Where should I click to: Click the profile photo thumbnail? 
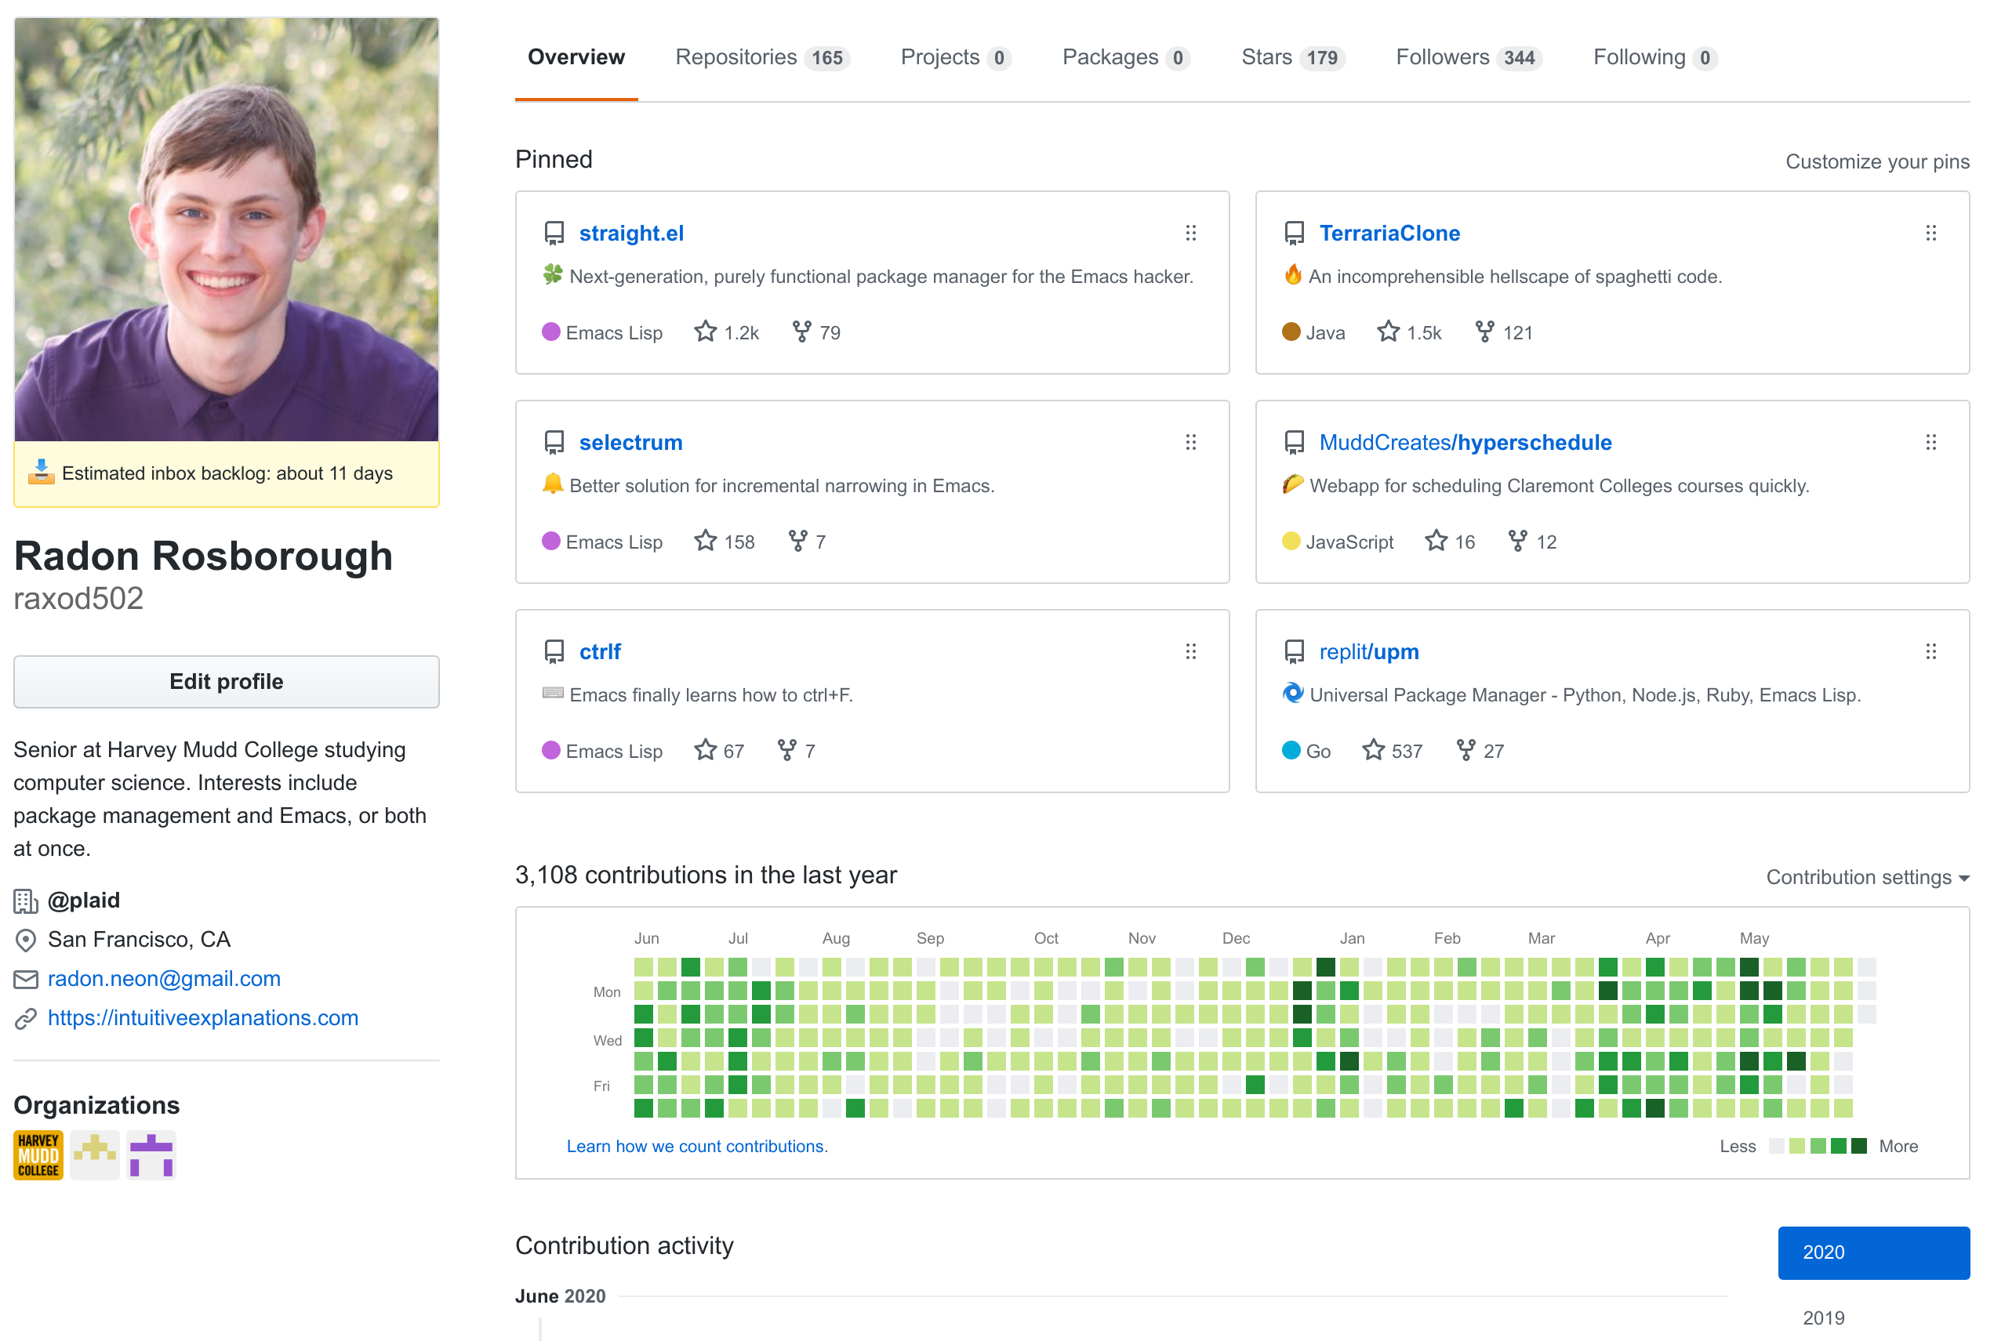227,229
